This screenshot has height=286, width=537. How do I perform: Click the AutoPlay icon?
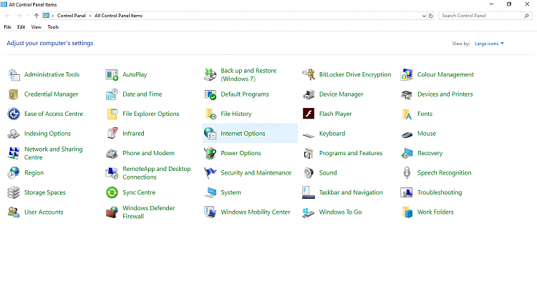112,74
